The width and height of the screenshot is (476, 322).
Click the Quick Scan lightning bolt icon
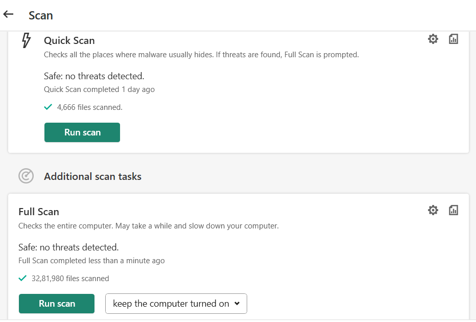point(26,40)
